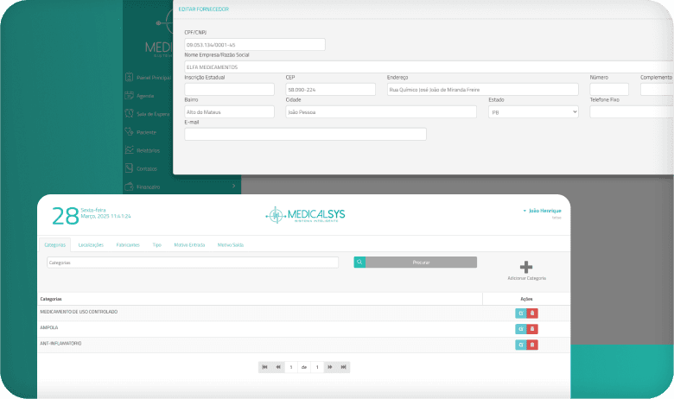Open the Estado dropdown showing PB
The image size is (674, 399).
(x=533, y=112)
